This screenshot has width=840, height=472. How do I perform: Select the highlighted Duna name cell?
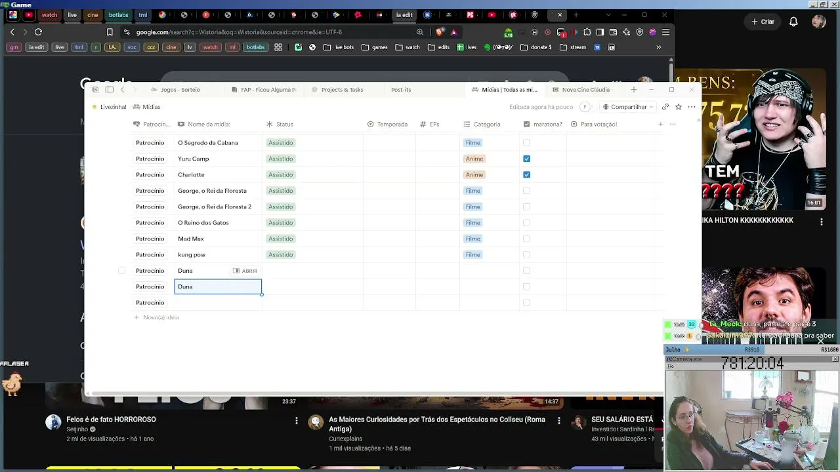click(218, 286)
